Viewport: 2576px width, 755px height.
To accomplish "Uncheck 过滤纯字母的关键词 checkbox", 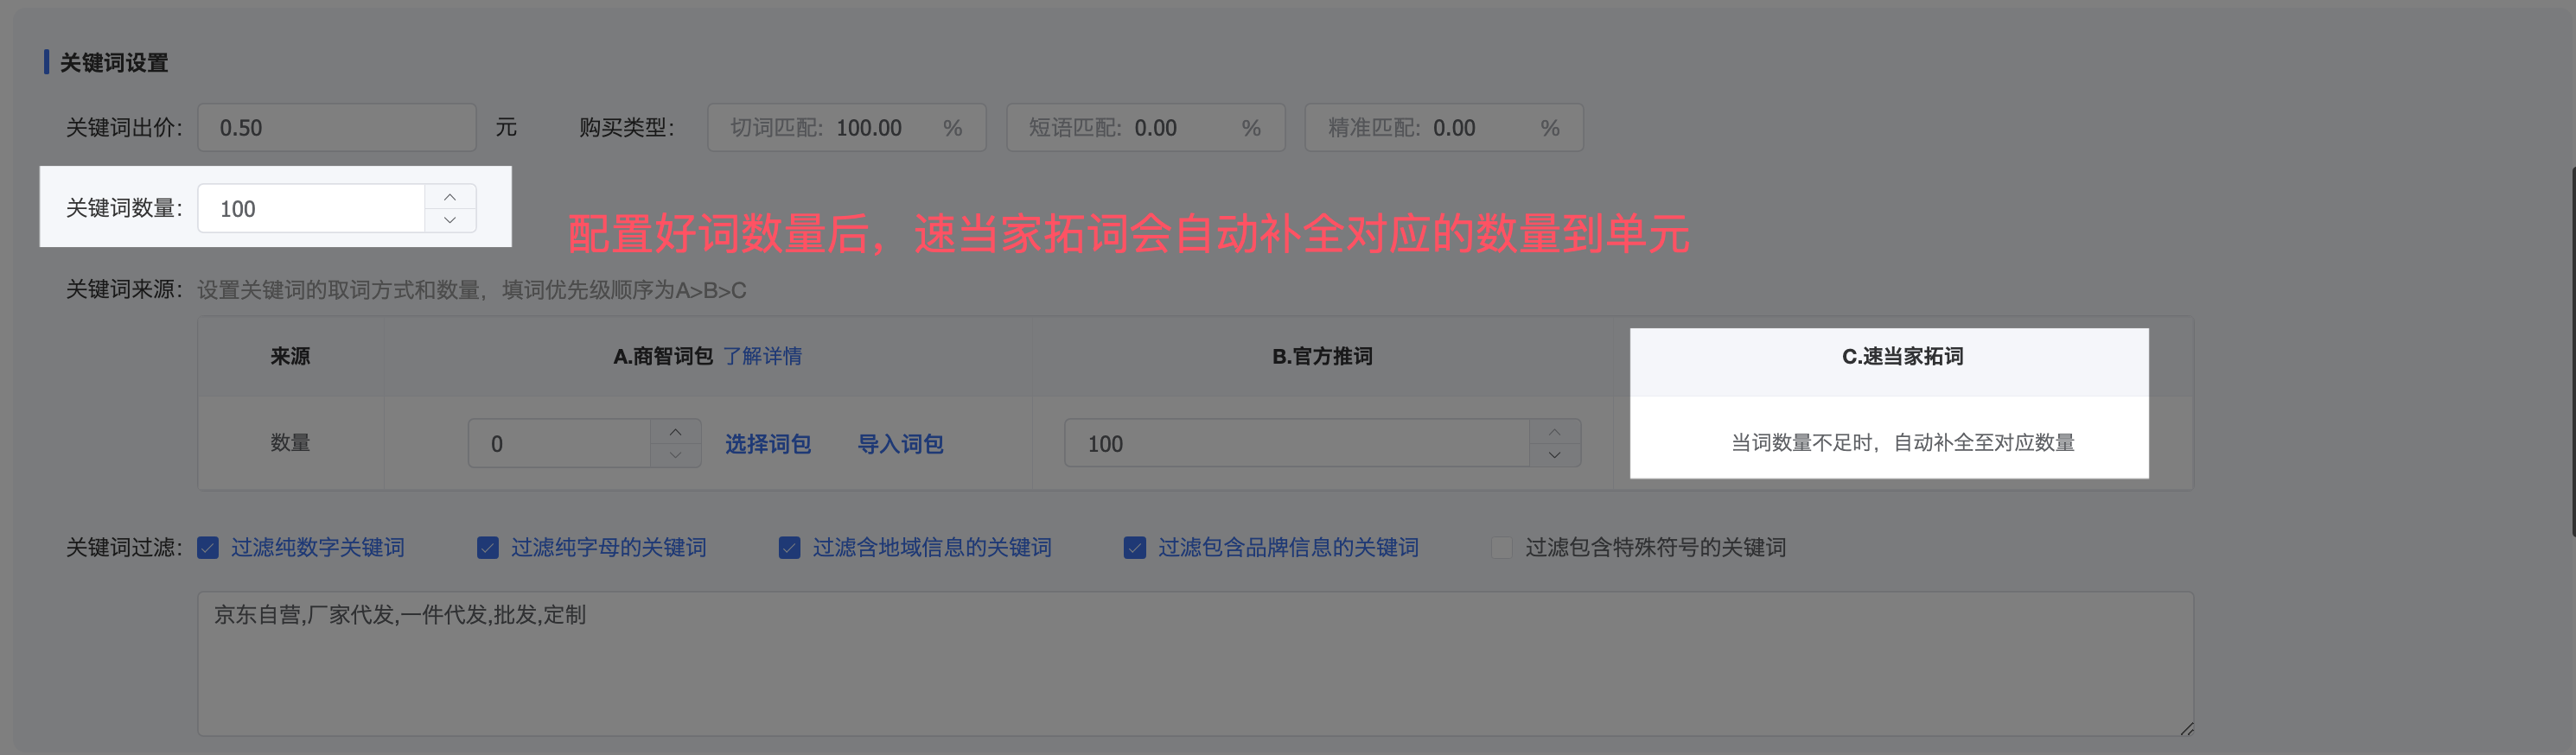I will 488,548.
